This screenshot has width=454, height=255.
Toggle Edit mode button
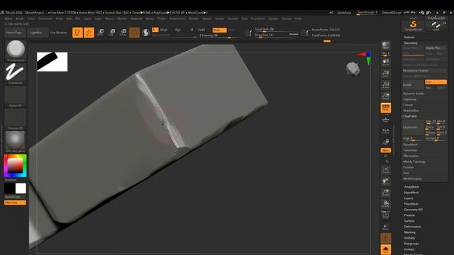pyautogui.click(x=77, y=33)
